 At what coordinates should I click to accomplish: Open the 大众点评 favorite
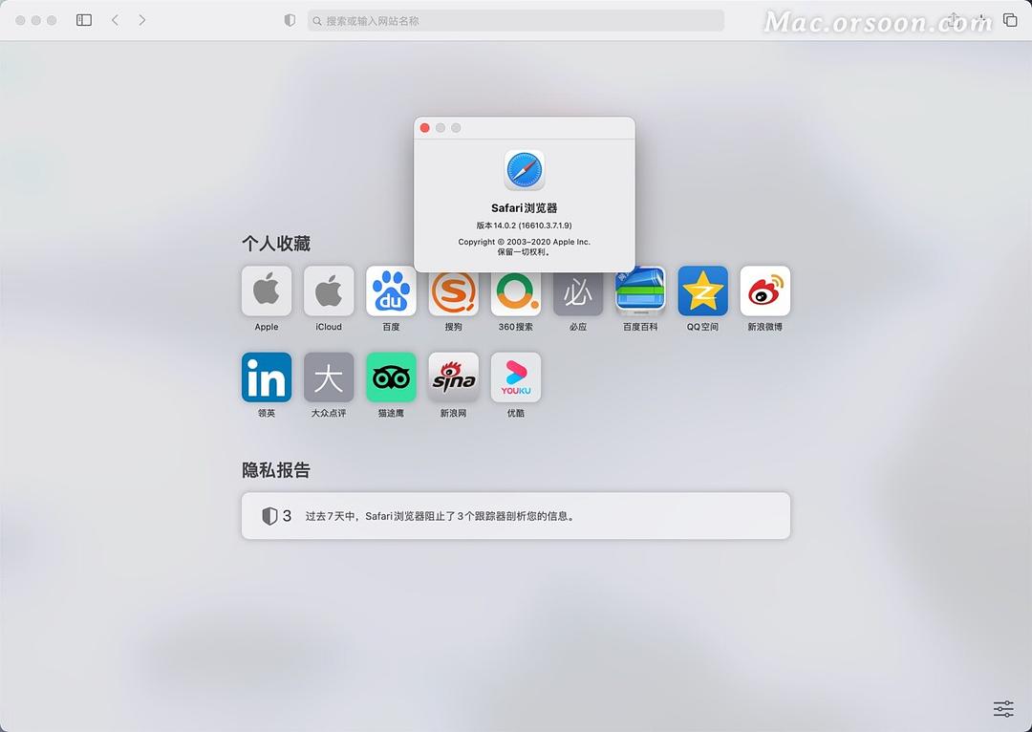pyautogui.click(x=329, y=377)
